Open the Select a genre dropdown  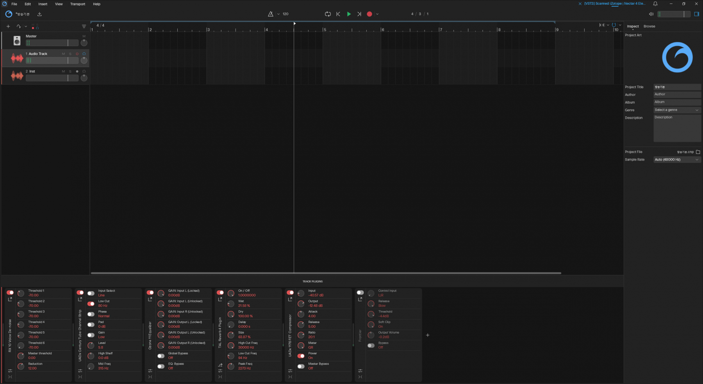pos(677,110)
